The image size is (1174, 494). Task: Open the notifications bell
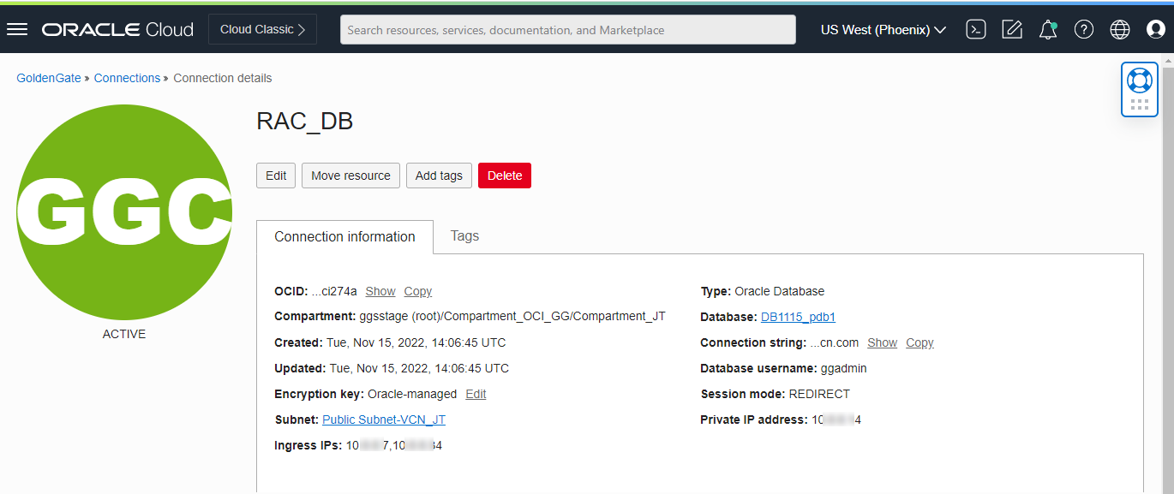(1047, 28)
